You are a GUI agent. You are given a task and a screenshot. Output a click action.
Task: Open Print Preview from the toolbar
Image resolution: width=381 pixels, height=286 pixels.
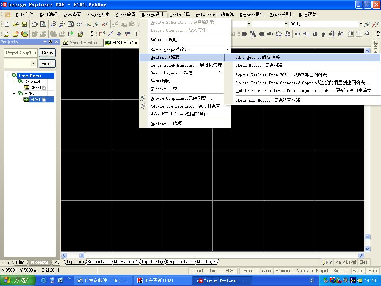point(43,24)
